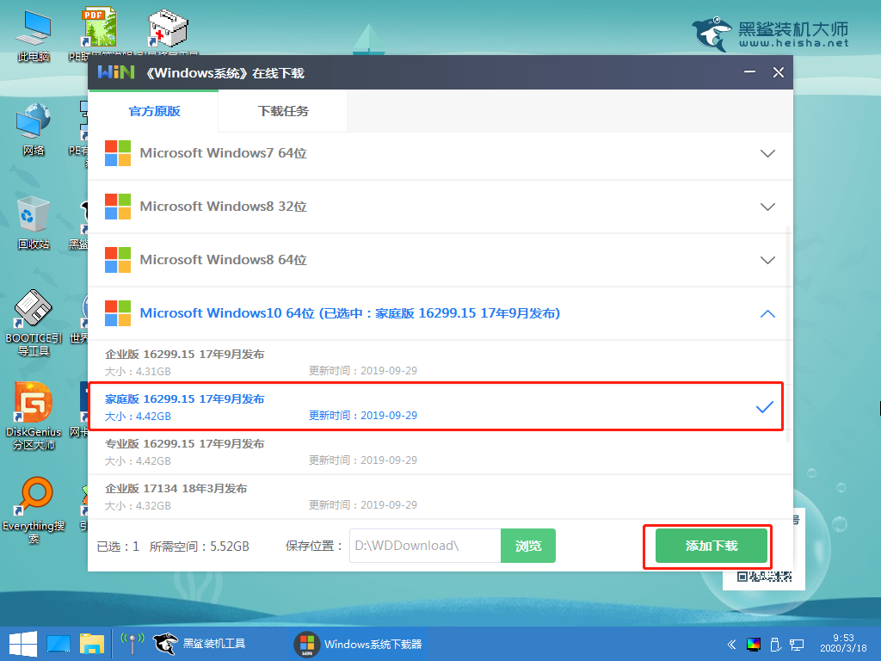The height and width of the screenshot is (661, 881).
Task: Switch to Windows系统下载器 taskbar item
Action: click(360, 644)
